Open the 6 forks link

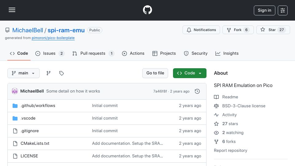[225, 141]
